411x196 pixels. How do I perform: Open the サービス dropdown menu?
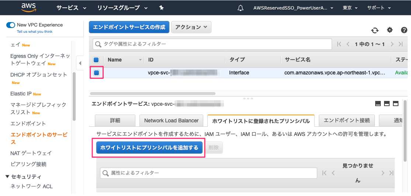pos(71,8)
